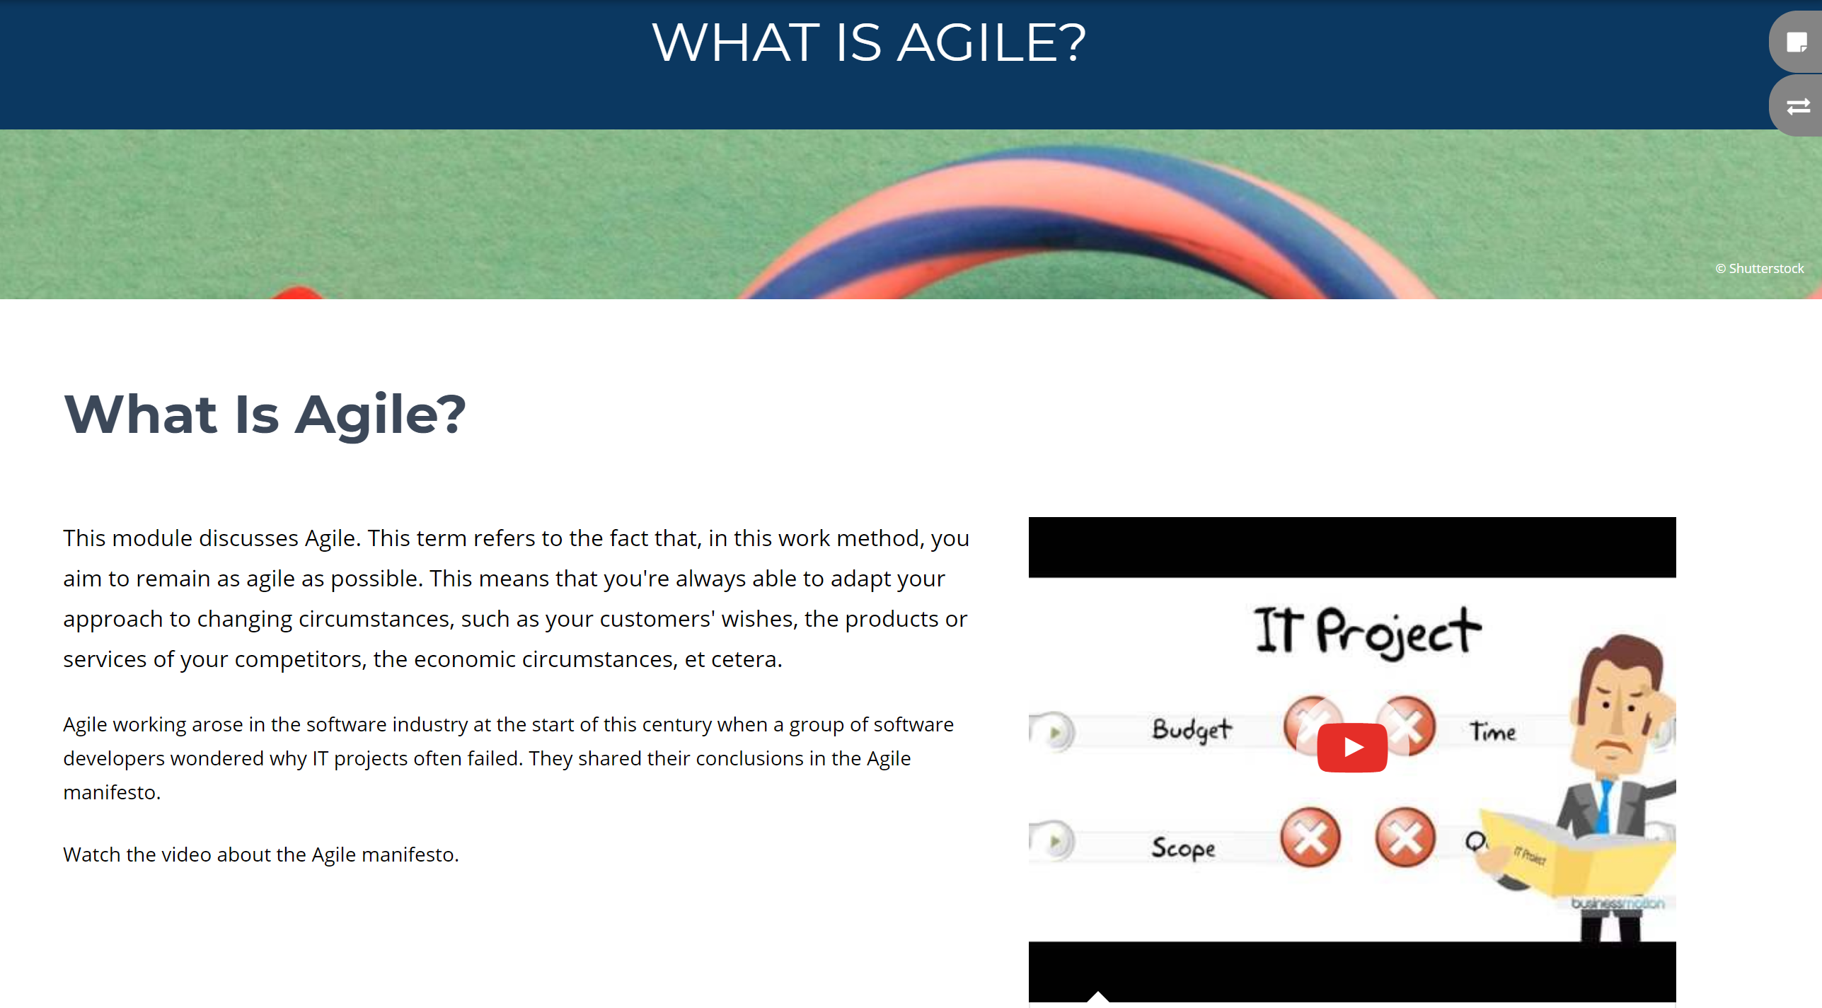Screen dimensions: 1822x1008
Task: Click the white triangle pointer below the video
Action: tap(1097, 996)
